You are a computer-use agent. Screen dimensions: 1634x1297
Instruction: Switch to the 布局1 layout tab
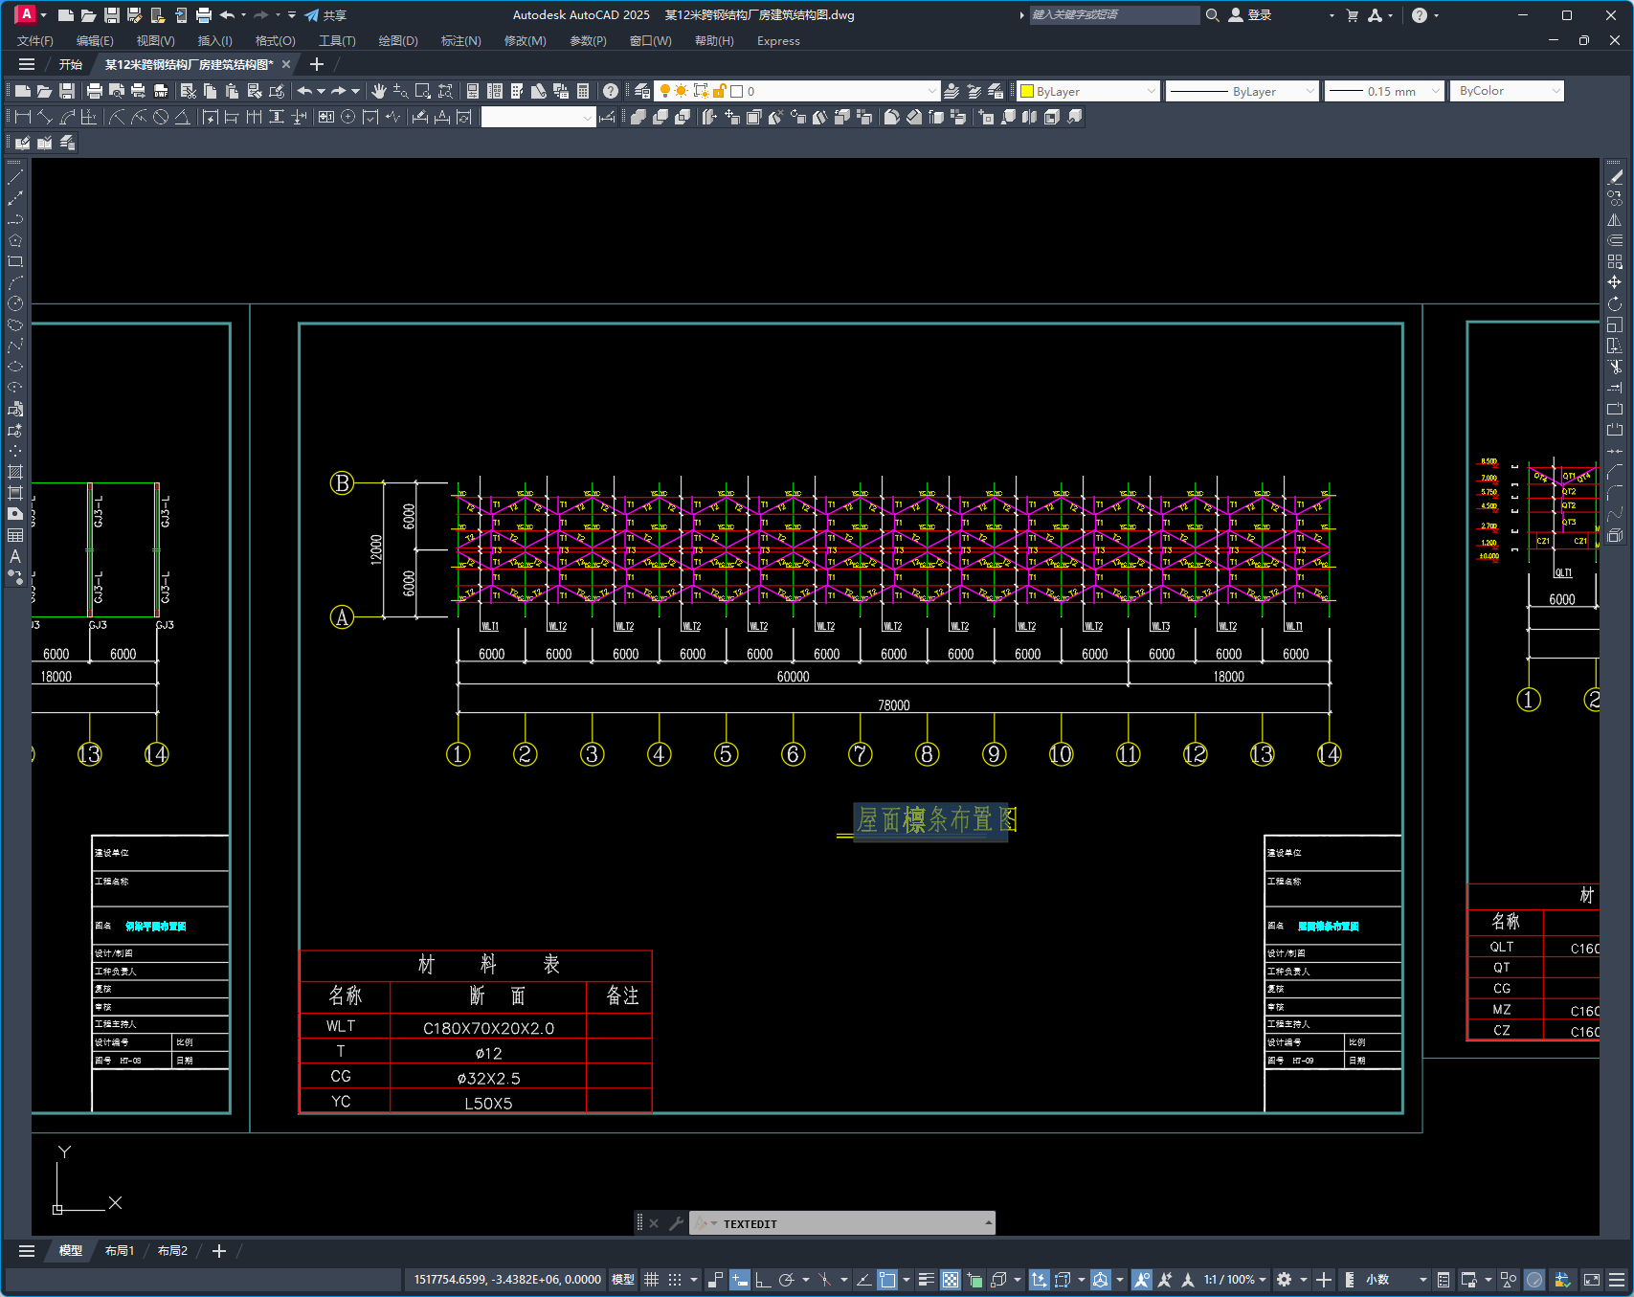click(120, 1251)
